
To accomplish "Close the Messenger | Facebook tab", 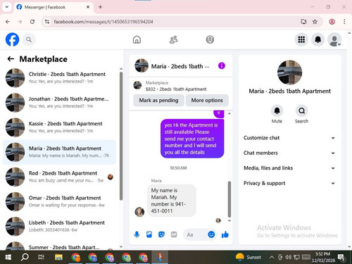I will tap(88, 7).
